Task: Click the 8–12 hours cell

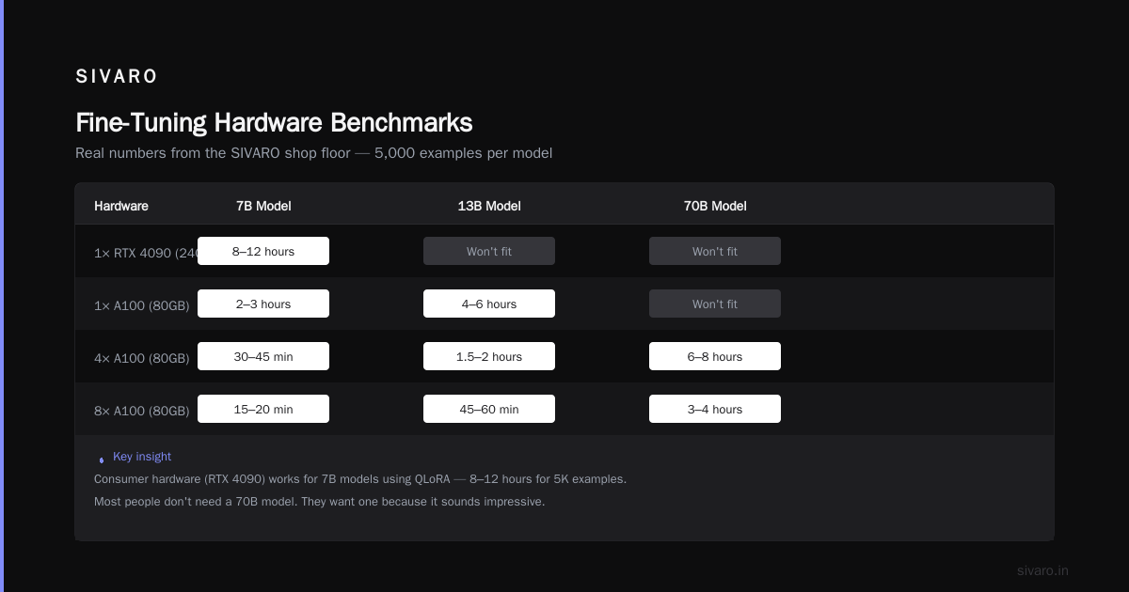Action: pyautogui.click(x=263, y=251)
